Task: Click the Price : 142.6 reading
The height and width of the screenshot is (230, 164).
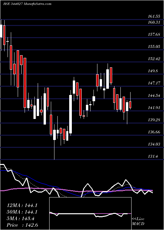Action: click(22, 225)
